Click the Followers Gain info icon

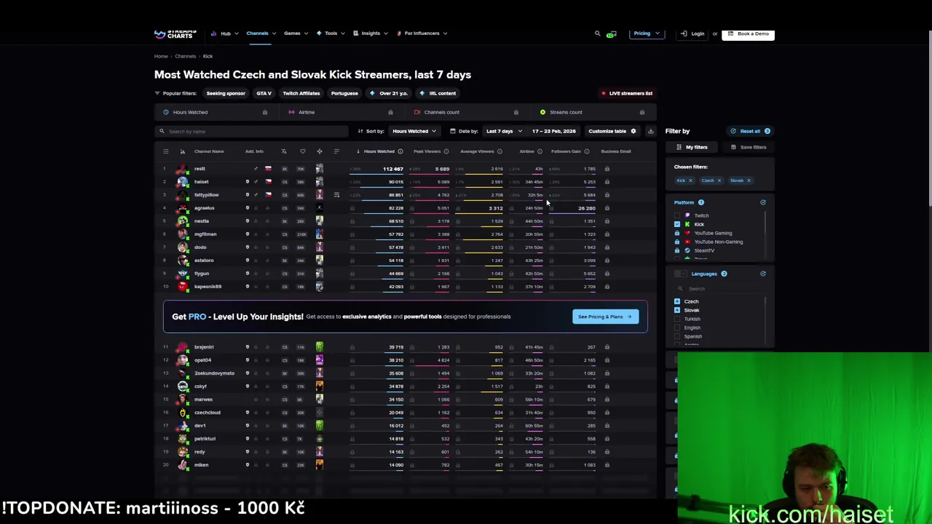(586, 151)
